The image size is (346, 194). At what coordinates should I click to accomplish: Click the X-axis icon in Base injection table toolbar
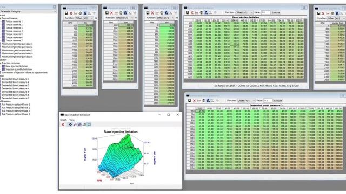tap(210, 13)
